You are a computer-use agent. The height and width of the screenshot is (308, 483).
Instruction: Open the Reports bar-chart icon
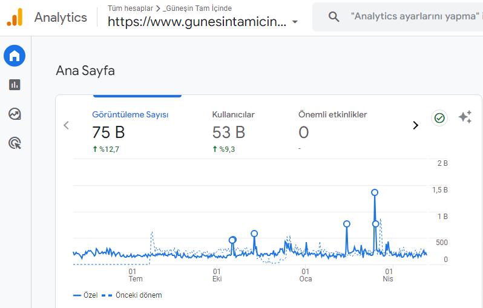click(15, 85)
